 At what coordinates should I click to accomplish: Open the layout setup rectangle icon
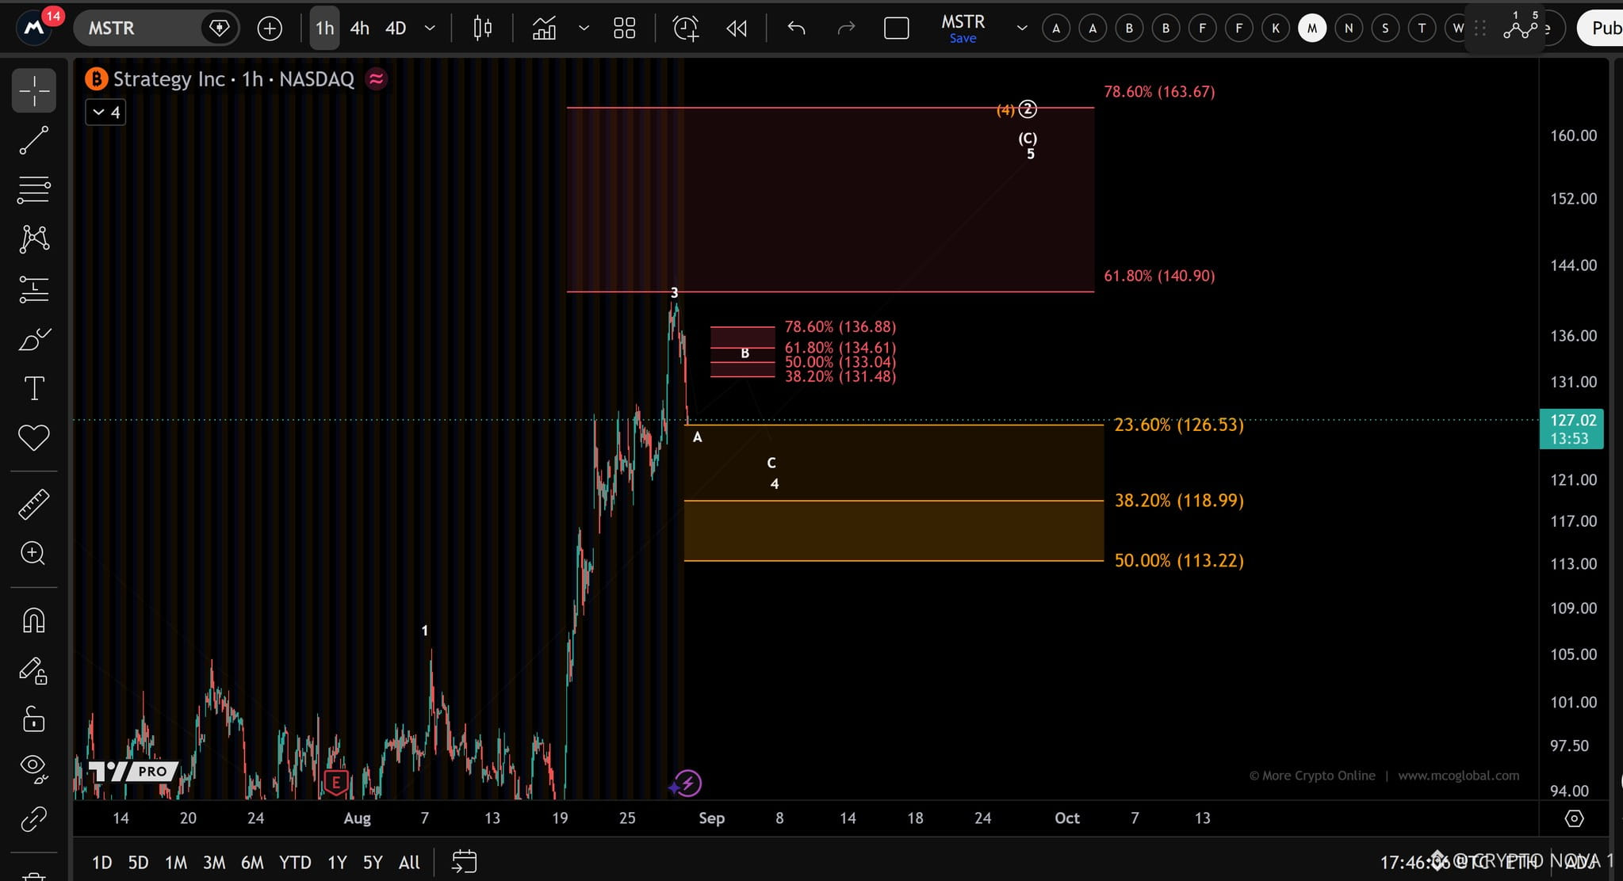coord(896,29)
